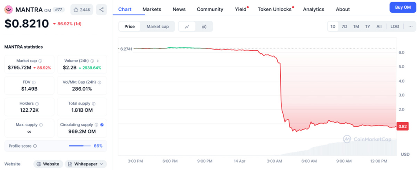
Task: Click the 66% profile score value
Action: [x=98, y=146]
